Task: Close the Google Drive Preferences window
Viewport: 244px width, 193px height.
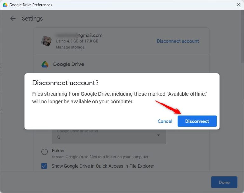Action: pos(238,5)
